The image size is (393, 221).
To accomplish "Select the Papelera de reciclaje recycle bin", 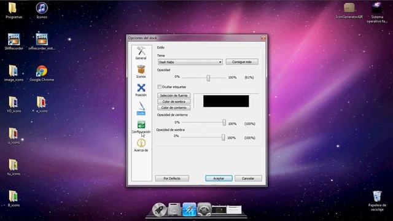I will coord(377,201).
